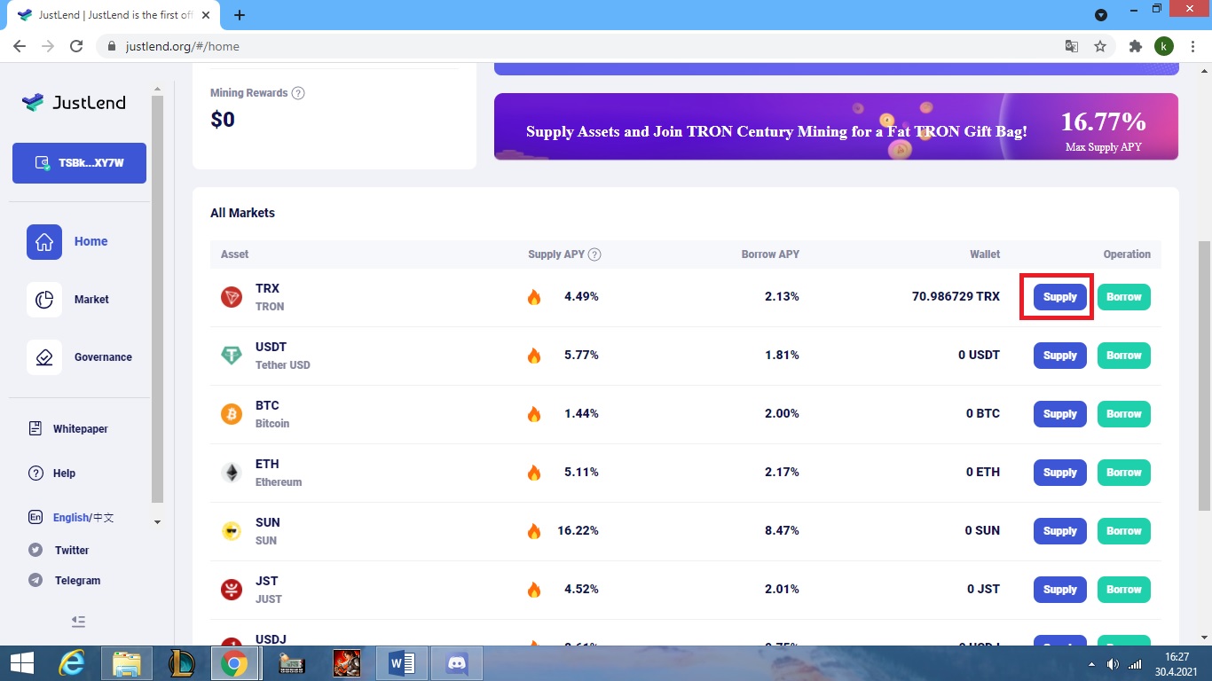The image size is (1212, 681).
Task: Supply USDT asset
Action: coord(1059,356)
